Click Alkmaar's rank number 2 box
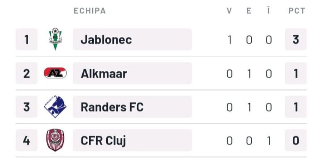 [27, 73]
